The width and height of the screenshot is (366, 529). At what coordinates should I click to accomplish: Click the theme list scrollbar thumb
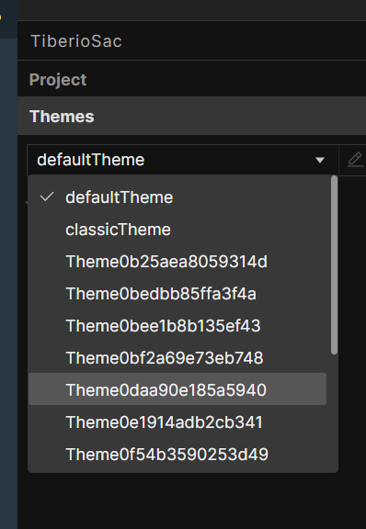[x=334, y=265]
